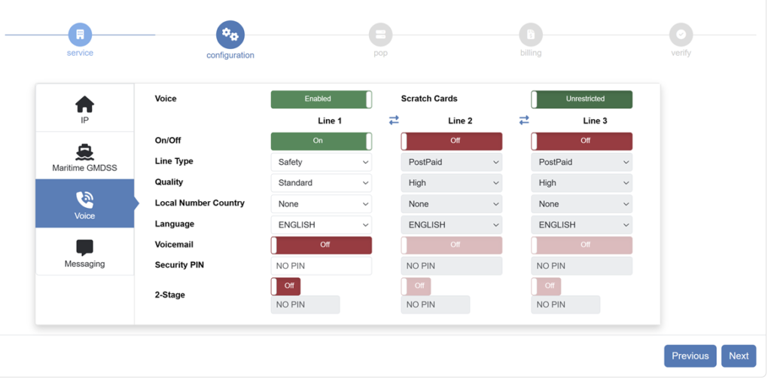Switch to the Maritime GMDSS tab
Image resolution: width=771 pixels, height=382 pixels.
(84, 157)
